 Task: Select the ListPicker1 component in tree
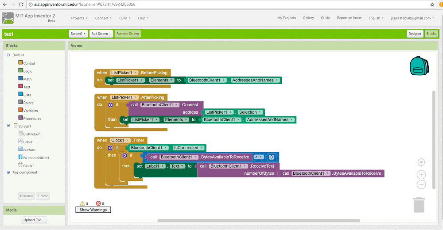(32, 134)
